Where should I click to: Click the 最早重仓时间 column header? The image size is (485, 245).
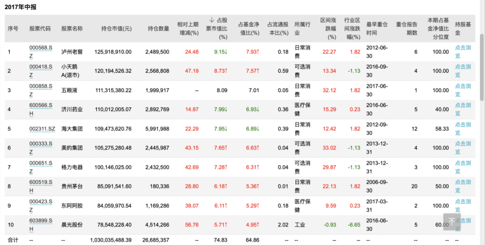pos(377,28)
